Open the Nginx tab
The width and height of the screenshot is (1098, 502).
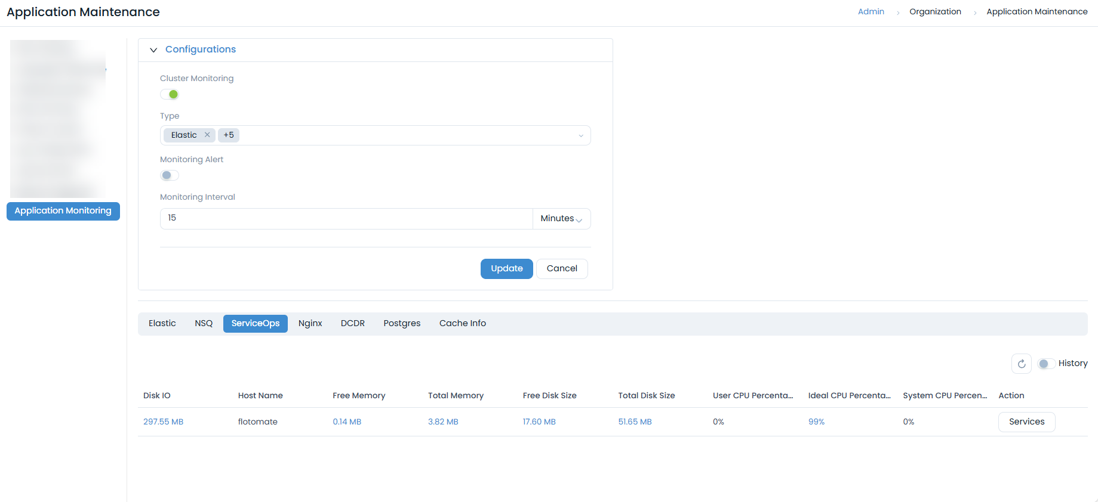[310, 323]
